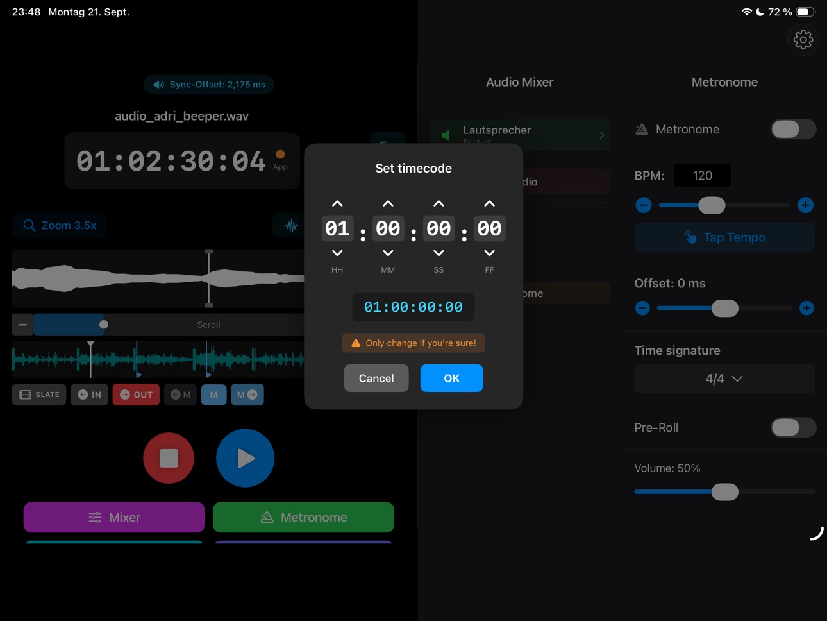827x621 pixels.
Task: Click the audio_adri_beeper.wav file name
Action: pos(181,116)
